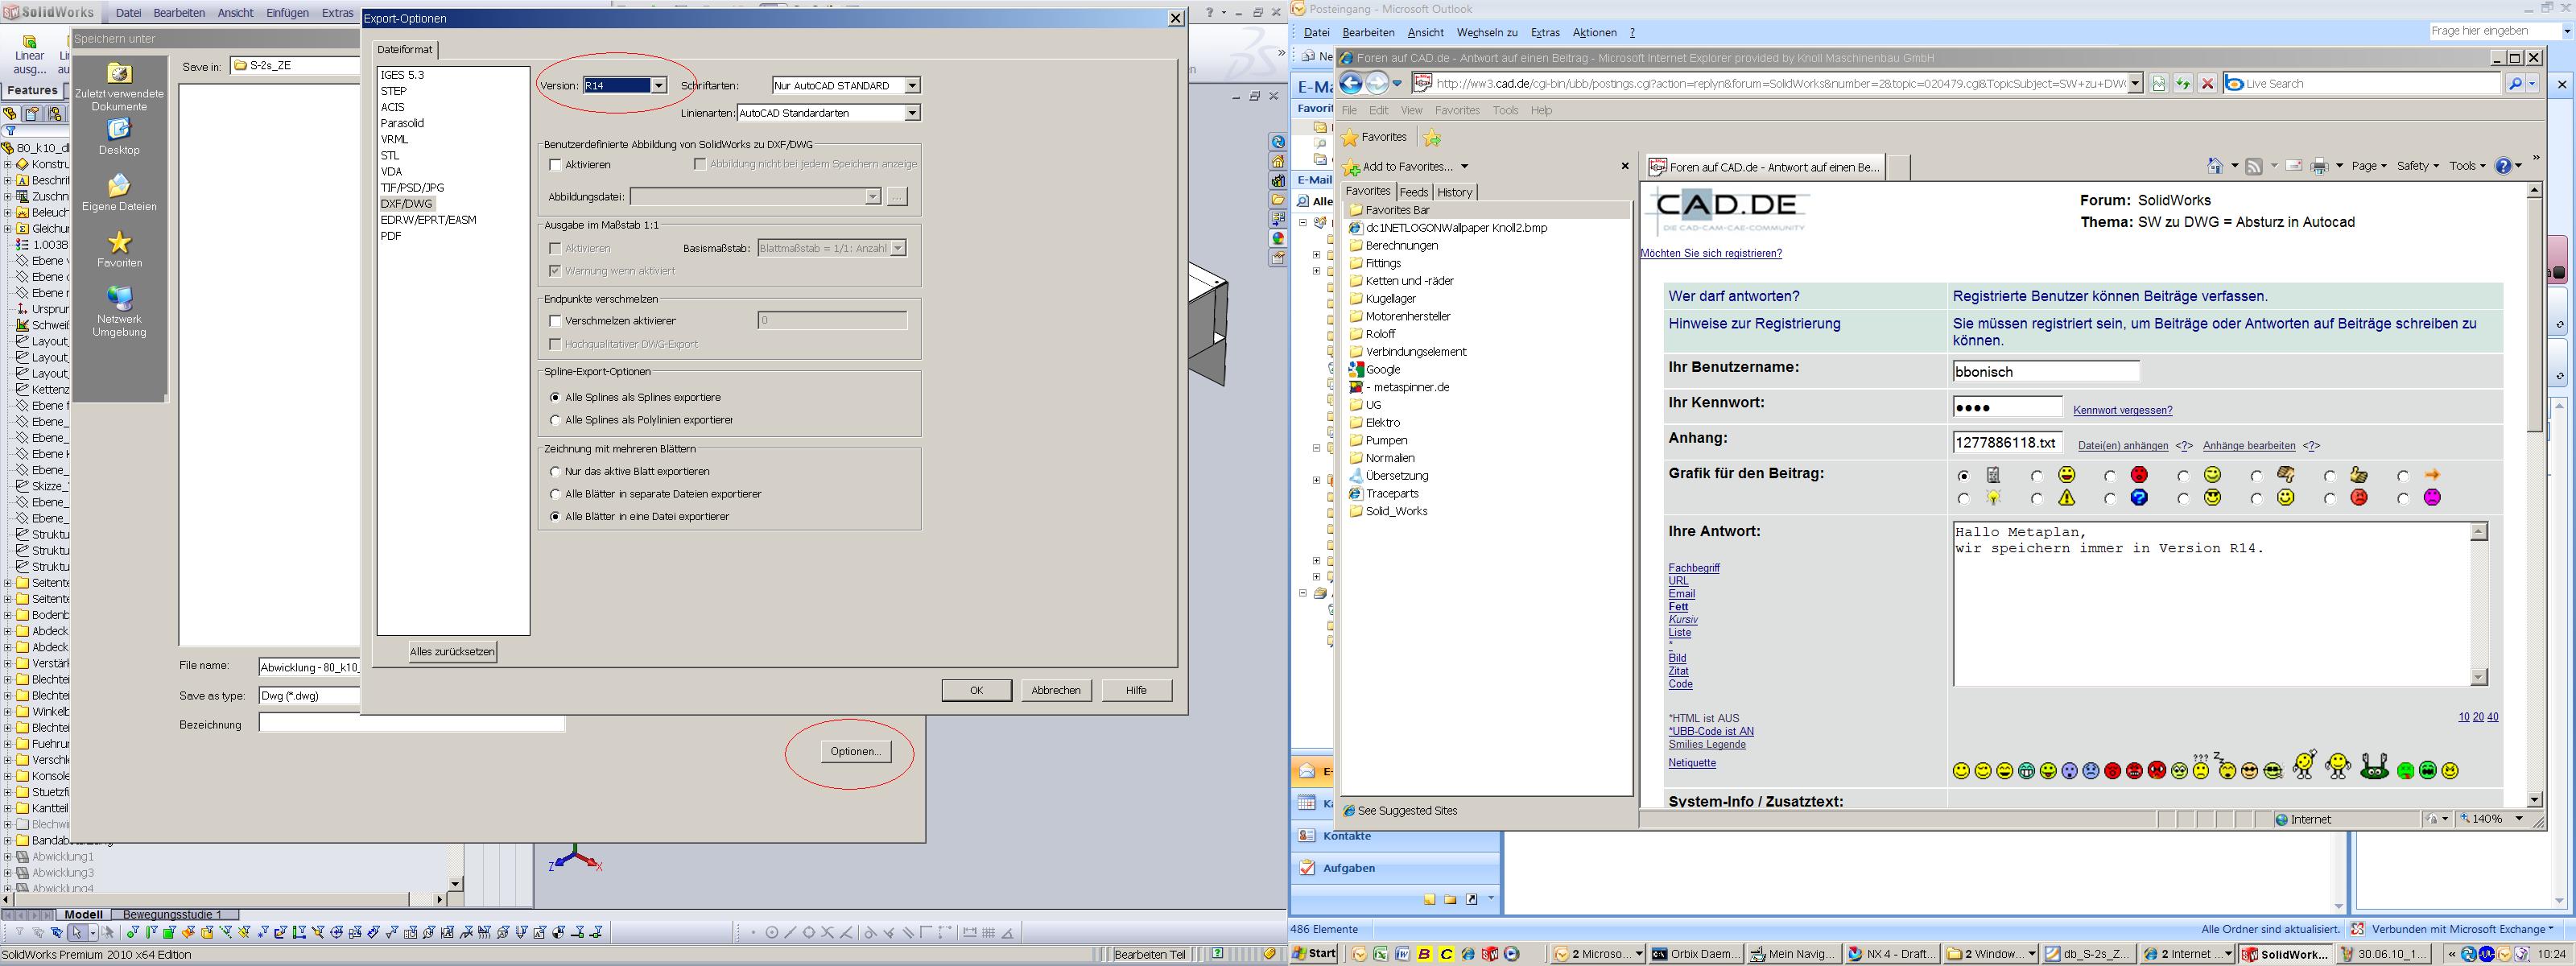Viewport: 2576px width, 966px height.
Task: Open the IE Safety dropdown
Action: [x=2417, y=166]
